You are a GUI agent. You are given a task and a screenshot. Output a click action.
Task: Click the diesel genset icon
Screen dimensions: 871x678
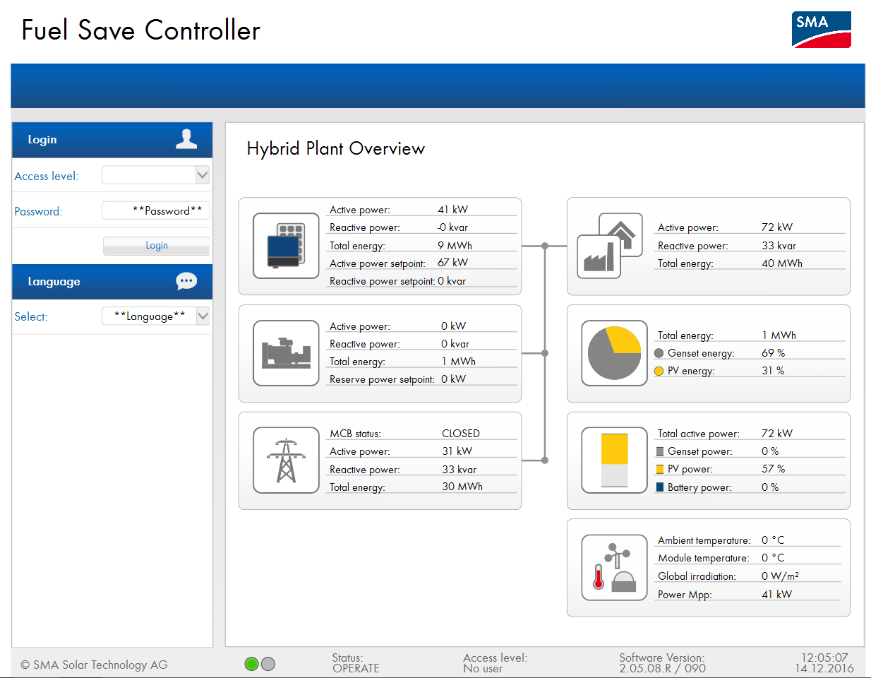[x=286, y=353]
